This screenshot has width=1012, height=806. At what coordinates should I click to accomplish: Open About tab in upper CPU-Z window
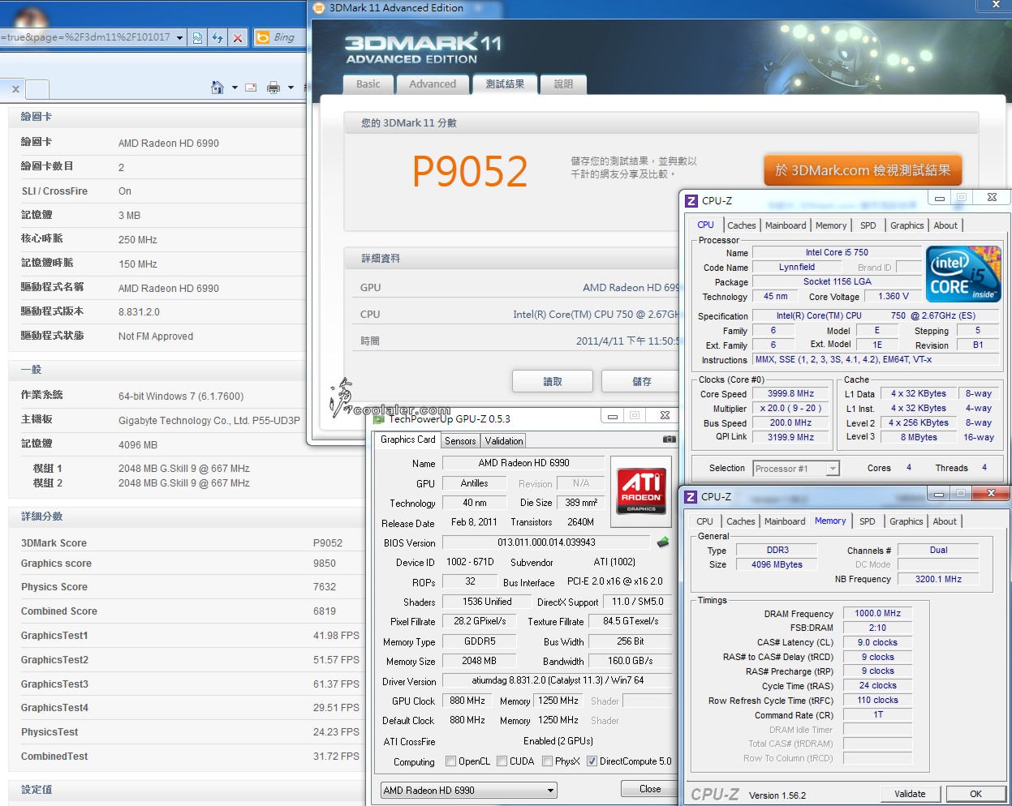pos(945,225)
